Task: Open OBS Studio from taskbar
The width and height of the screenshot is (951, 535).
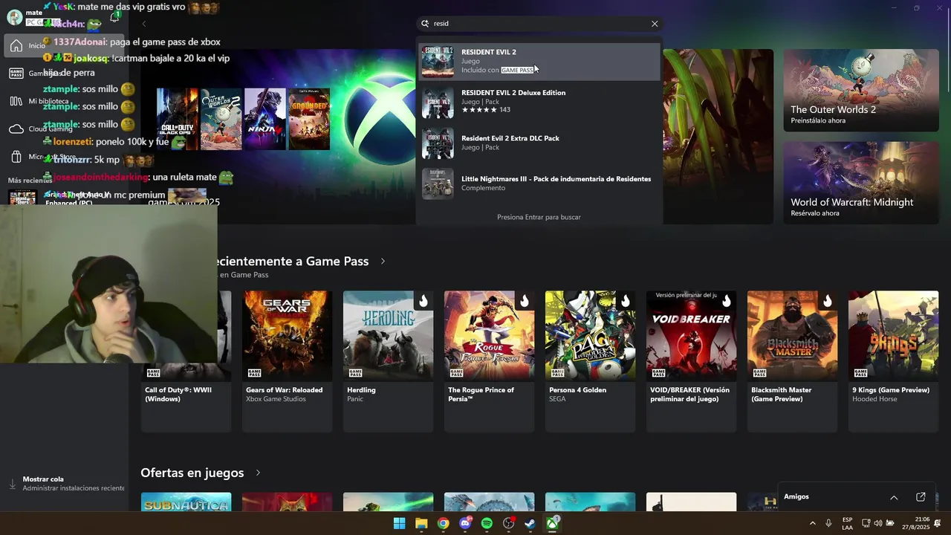Action: point(509,523)
